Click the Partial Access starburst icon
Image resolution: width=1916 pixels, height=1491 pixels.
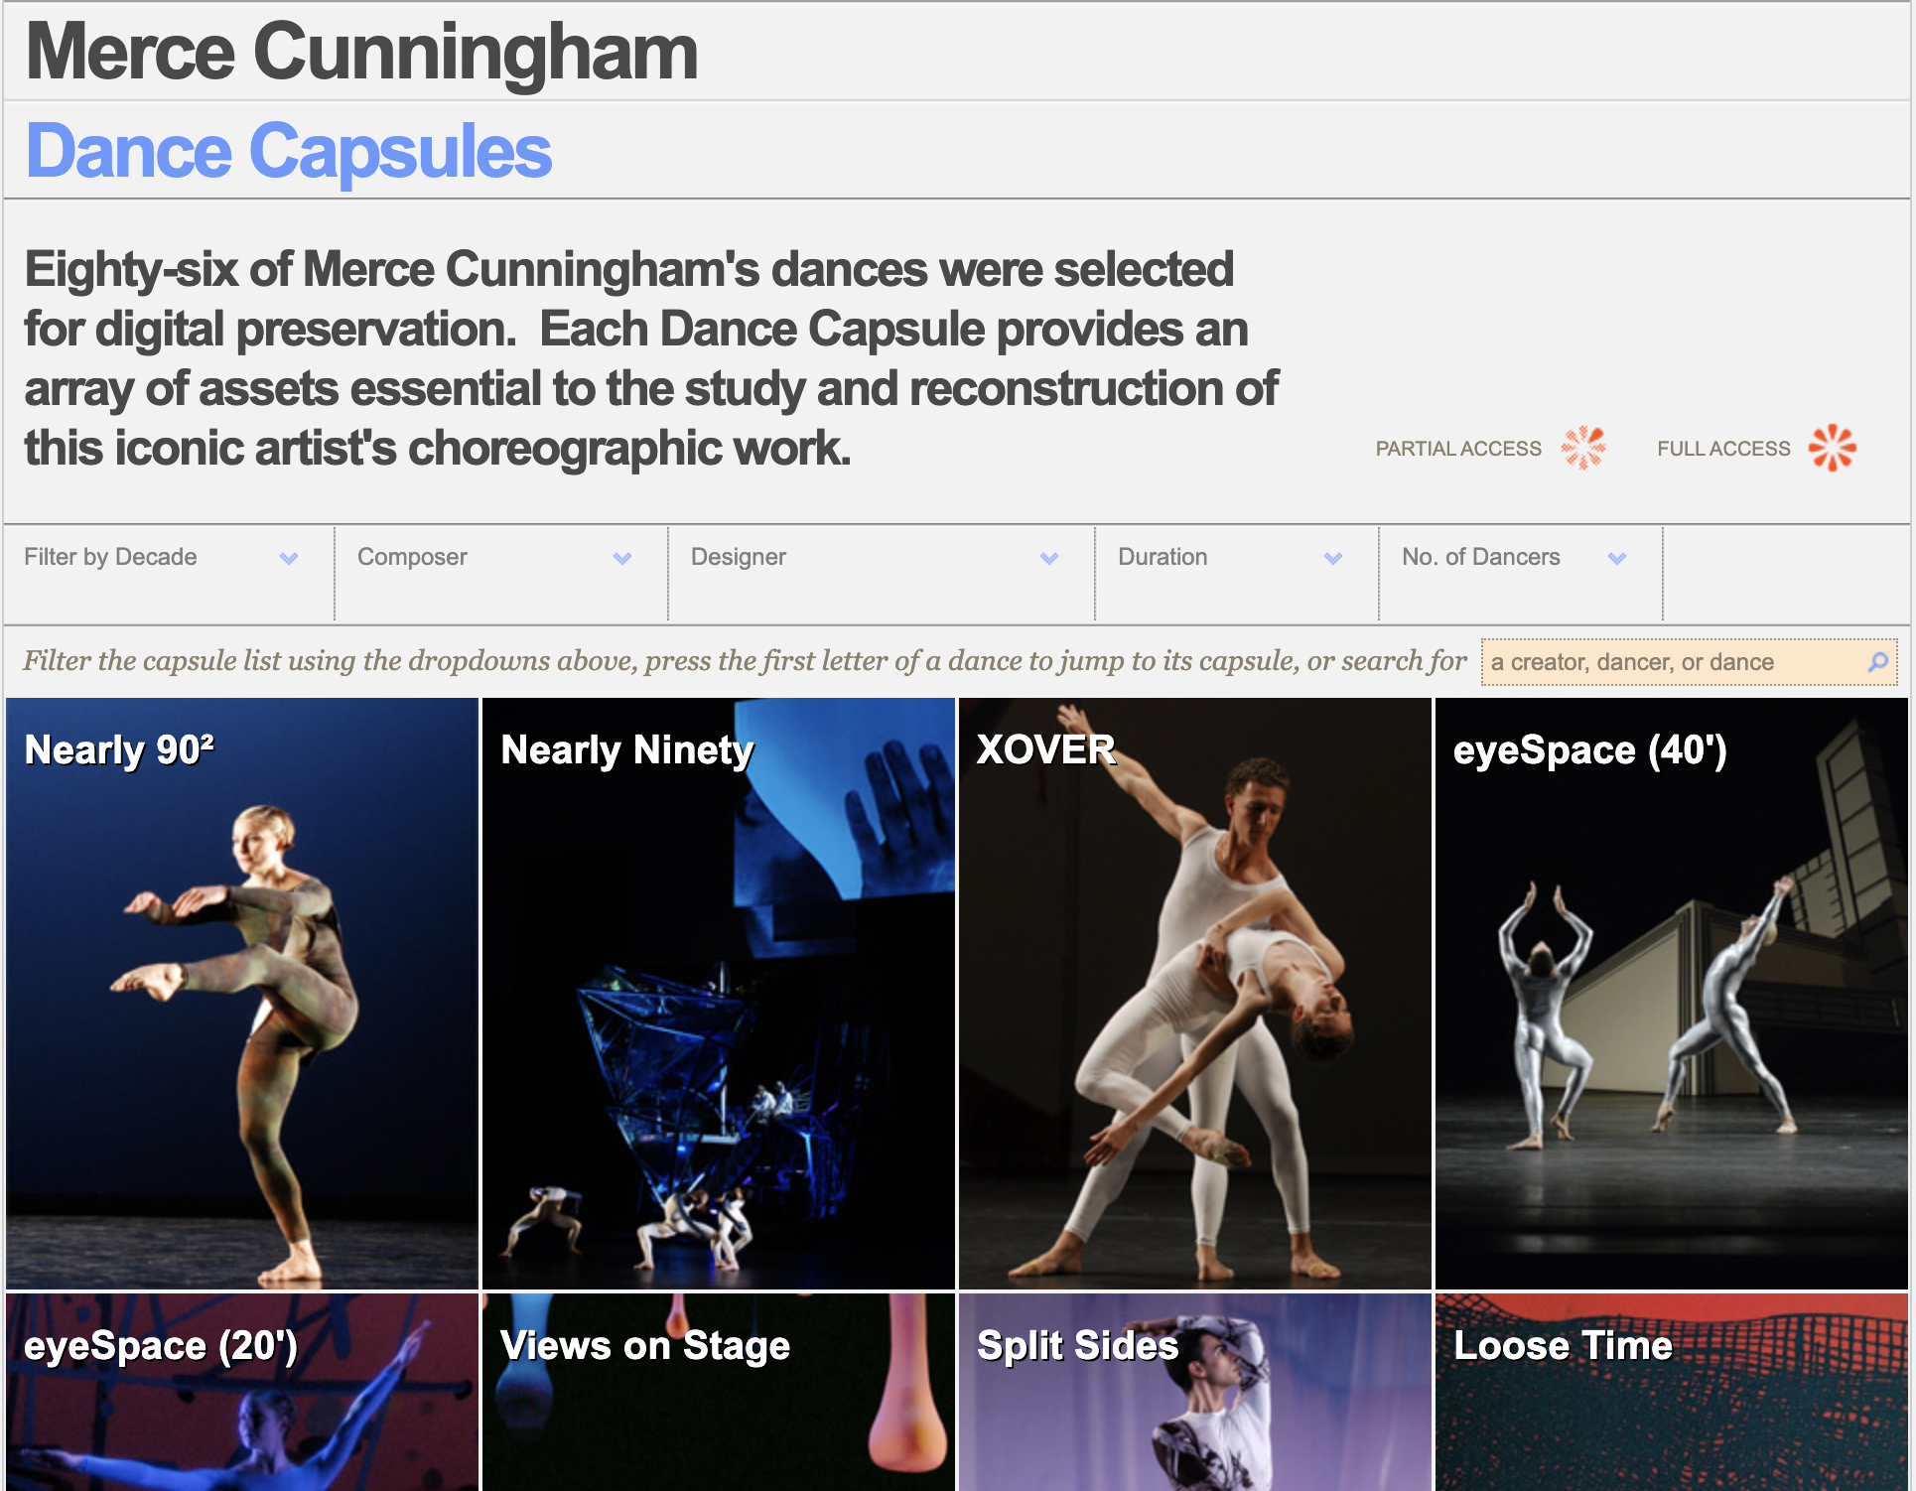(1583, 448)
